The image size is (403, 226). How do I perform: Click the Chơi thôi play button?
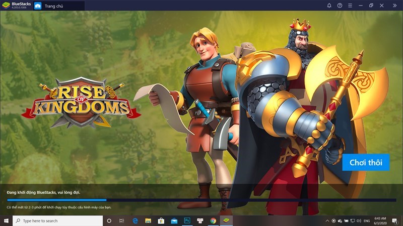[366, 162]
